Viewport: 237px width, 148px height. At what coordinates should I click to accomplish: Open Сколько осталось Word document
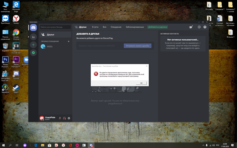point(220,21)
